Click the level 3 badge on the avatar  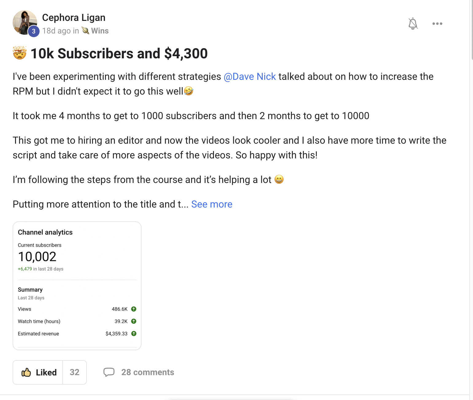pos(34,31)
